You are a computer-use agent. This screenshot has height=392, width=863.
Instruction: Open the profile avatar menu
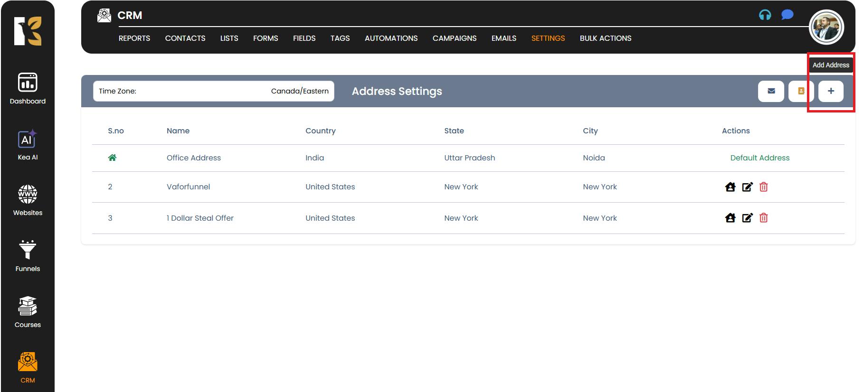click(826, 28)
